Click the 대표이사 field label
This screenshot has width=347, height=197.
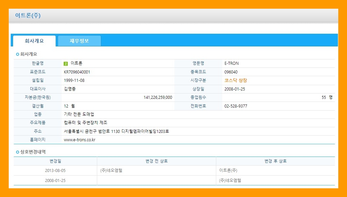tap(38, 89)
